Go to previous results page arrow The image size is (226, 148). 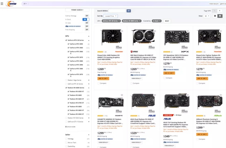click(x=215, y=11)
